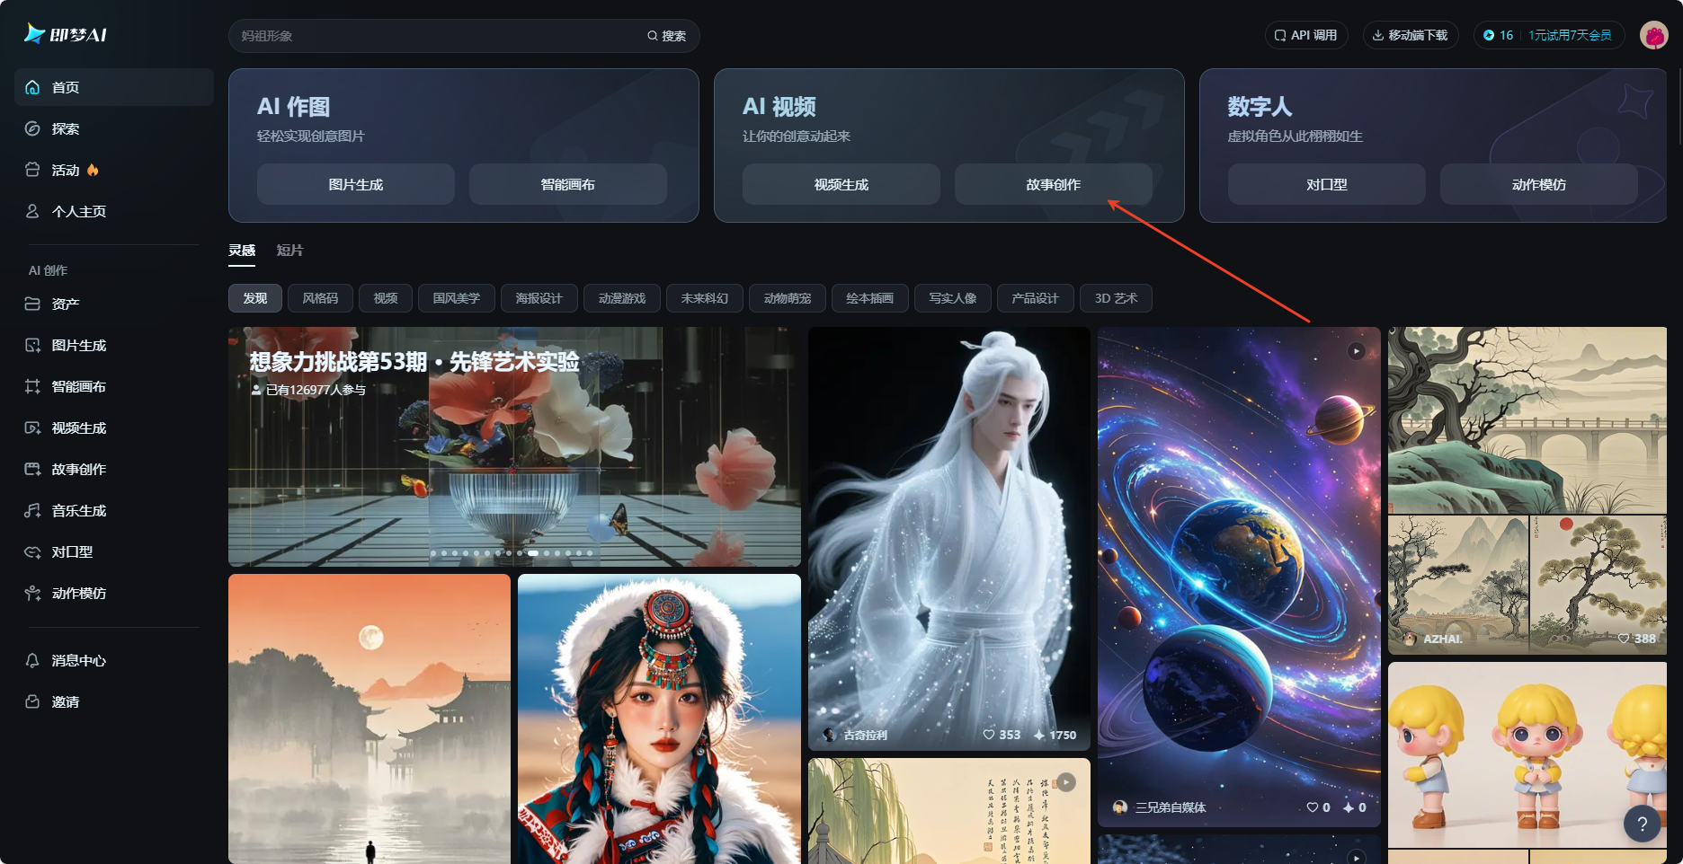Open the 资产 (Assets) panel icon
The image size is (1683, 864).
click(x=32, y=304)
